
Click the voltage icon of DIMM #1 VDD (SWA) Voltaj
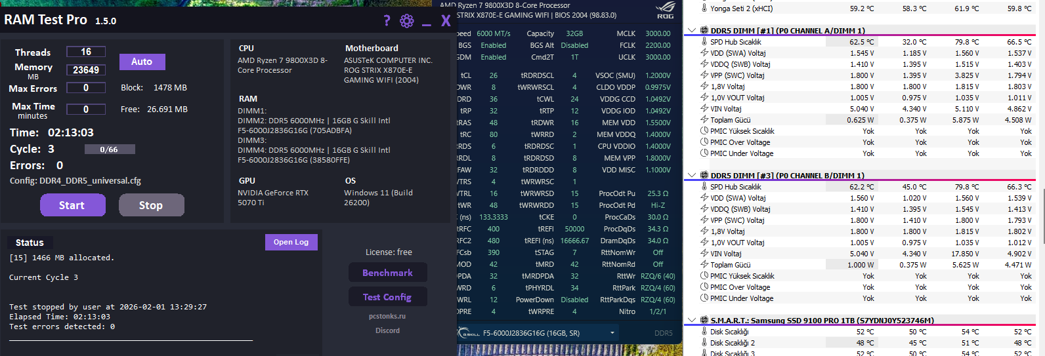(x=704, y=52)
